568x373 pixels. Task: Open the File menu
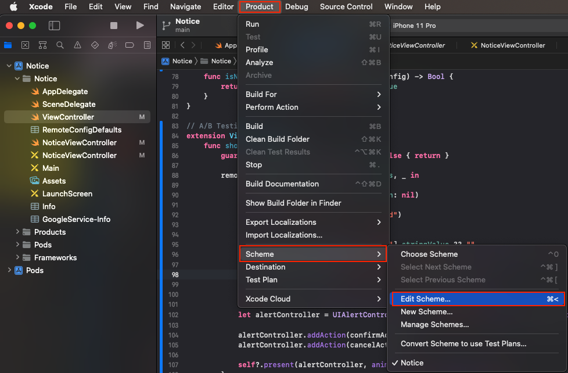point(71,6)
